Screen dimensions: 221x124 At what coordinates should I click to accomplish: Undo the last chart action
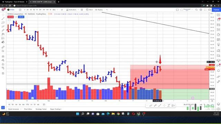click(107, 10)
